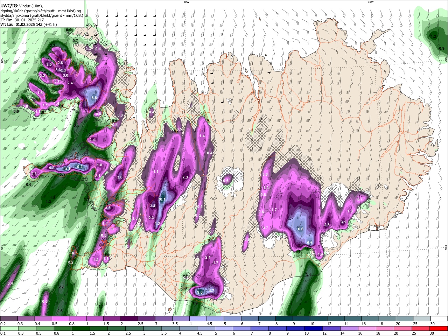Select the bright pink 0.5 snow legend swatch

60,318
